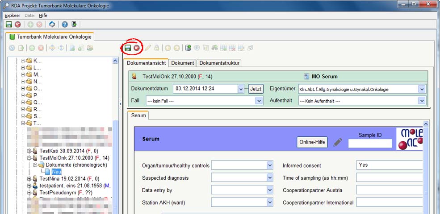Switch to the Dokumentstruktur tab

point(219,63)
